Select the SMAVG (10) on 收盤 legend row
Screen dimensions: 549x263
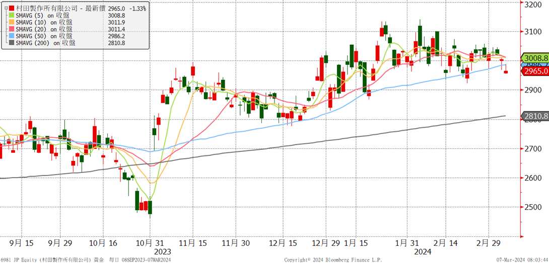coord(44,23)
